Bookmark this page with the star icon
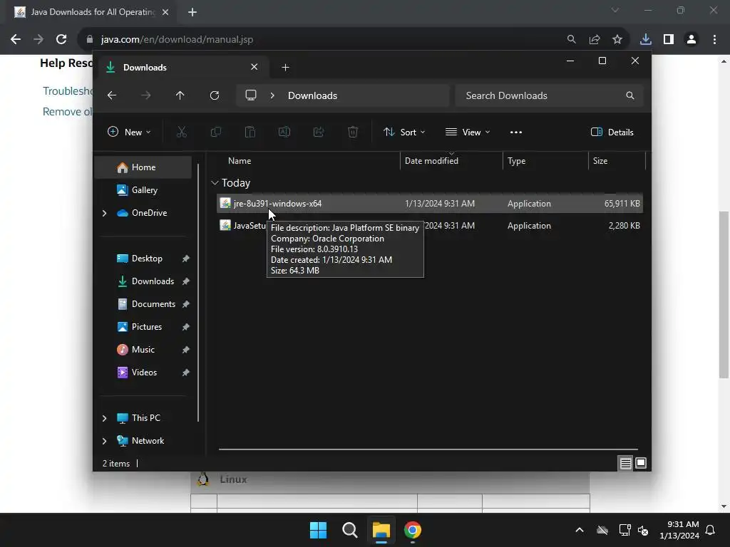The height and width of the screenshot is (547, 730). 617,40
